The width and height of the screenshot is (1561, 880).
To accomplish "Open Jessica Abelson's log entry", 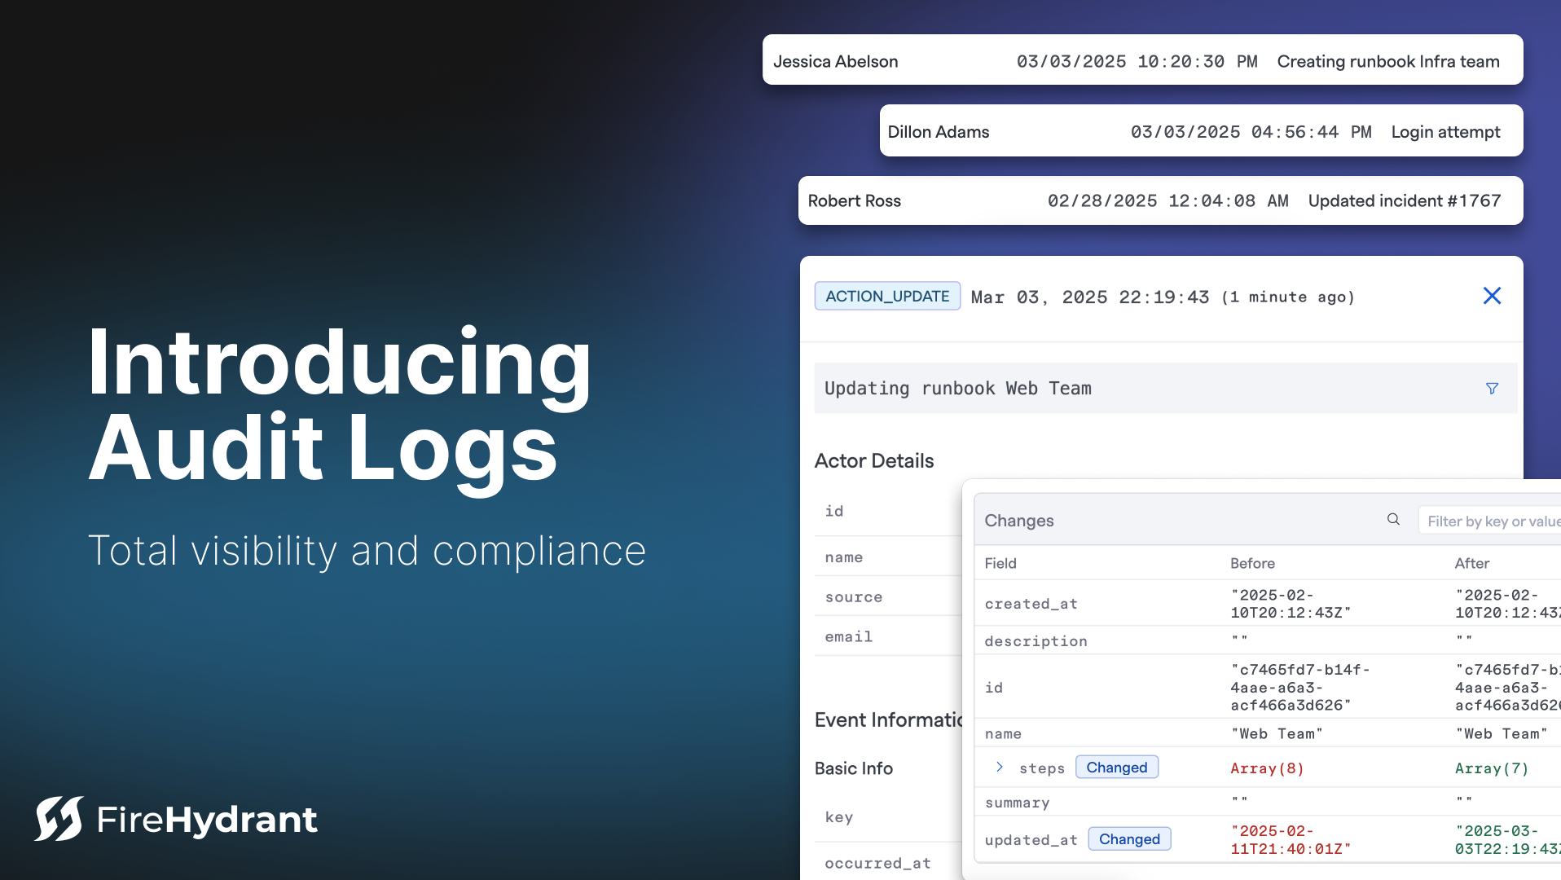I will [x=1142, y=59].
